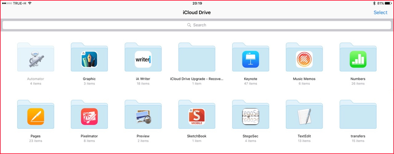Viewport: 394px width, 154px height.
Task: Open the SketchBook folder icon
Action: pos(197,114)
